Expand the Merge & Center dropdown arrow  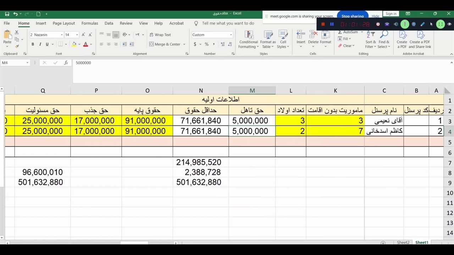click(184, 44)
